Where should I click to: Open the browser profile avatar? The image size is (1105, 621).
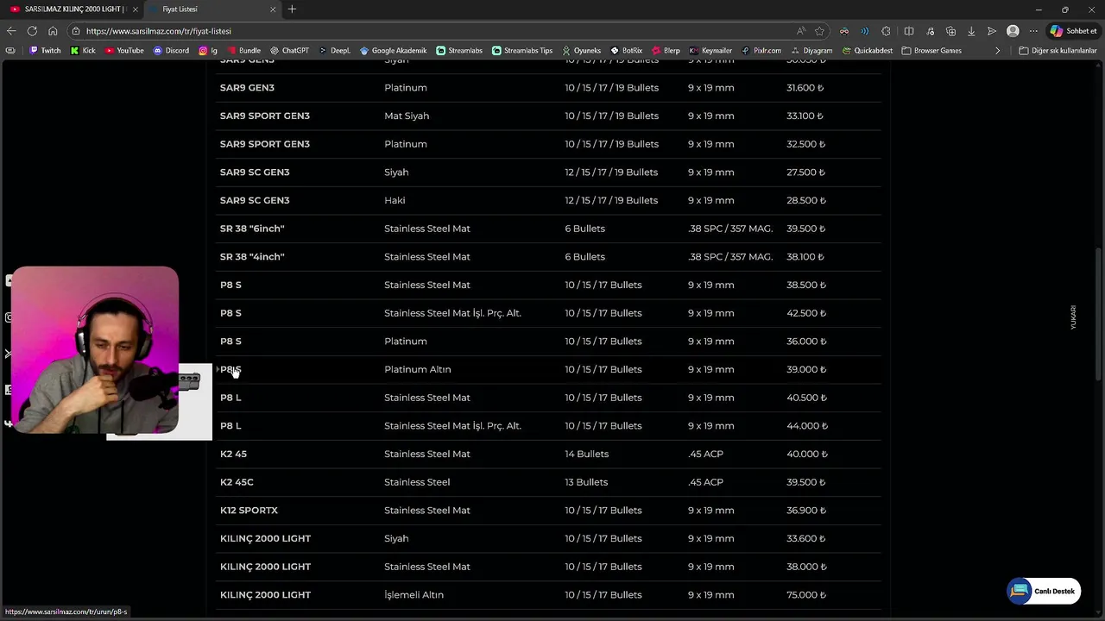(x=1013, y=31)
